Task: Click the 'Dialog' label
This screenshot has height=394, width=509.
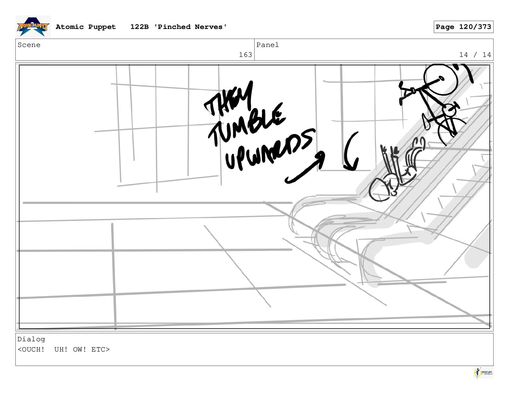Action: [31, 339]
